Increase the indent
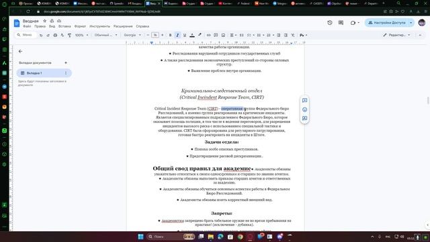Viewport: 430px width, 242px height. click(x=286, y=35)
